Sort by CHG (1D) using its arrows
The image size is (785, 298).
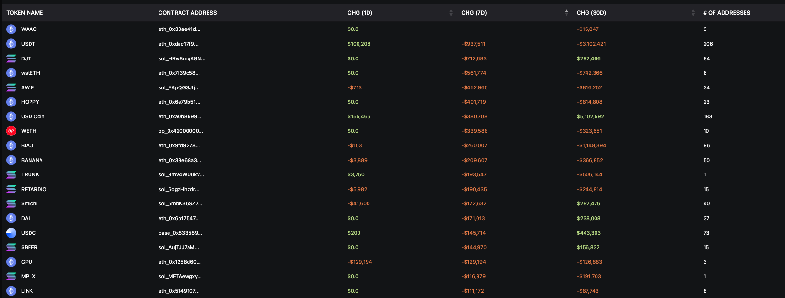tap(451, 13)
